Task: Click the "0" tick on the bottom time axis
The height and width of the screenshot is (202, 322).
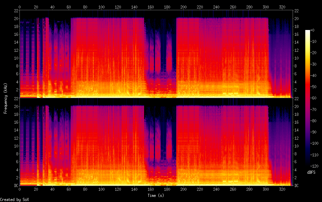Action: point(20,189)
